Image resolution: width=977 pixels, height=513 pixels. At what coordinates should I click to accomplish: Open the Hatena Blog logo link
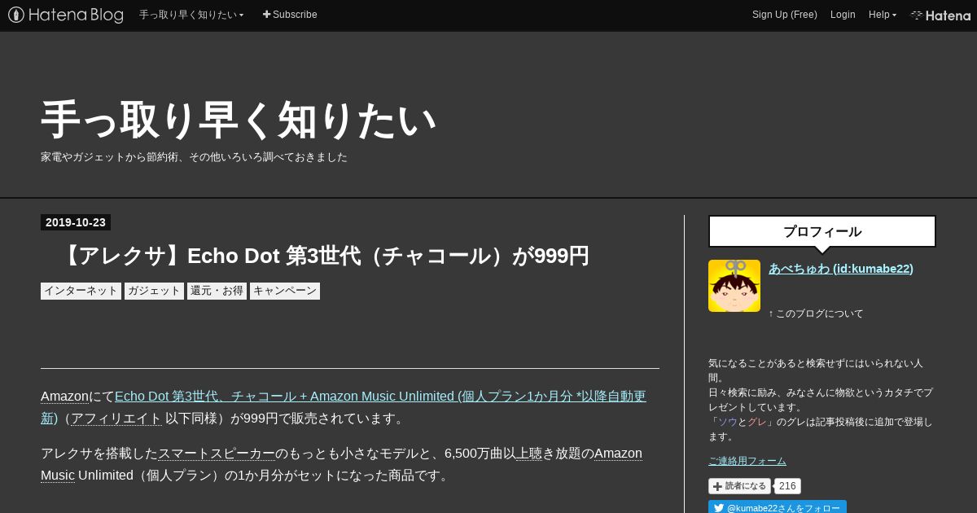66,15
